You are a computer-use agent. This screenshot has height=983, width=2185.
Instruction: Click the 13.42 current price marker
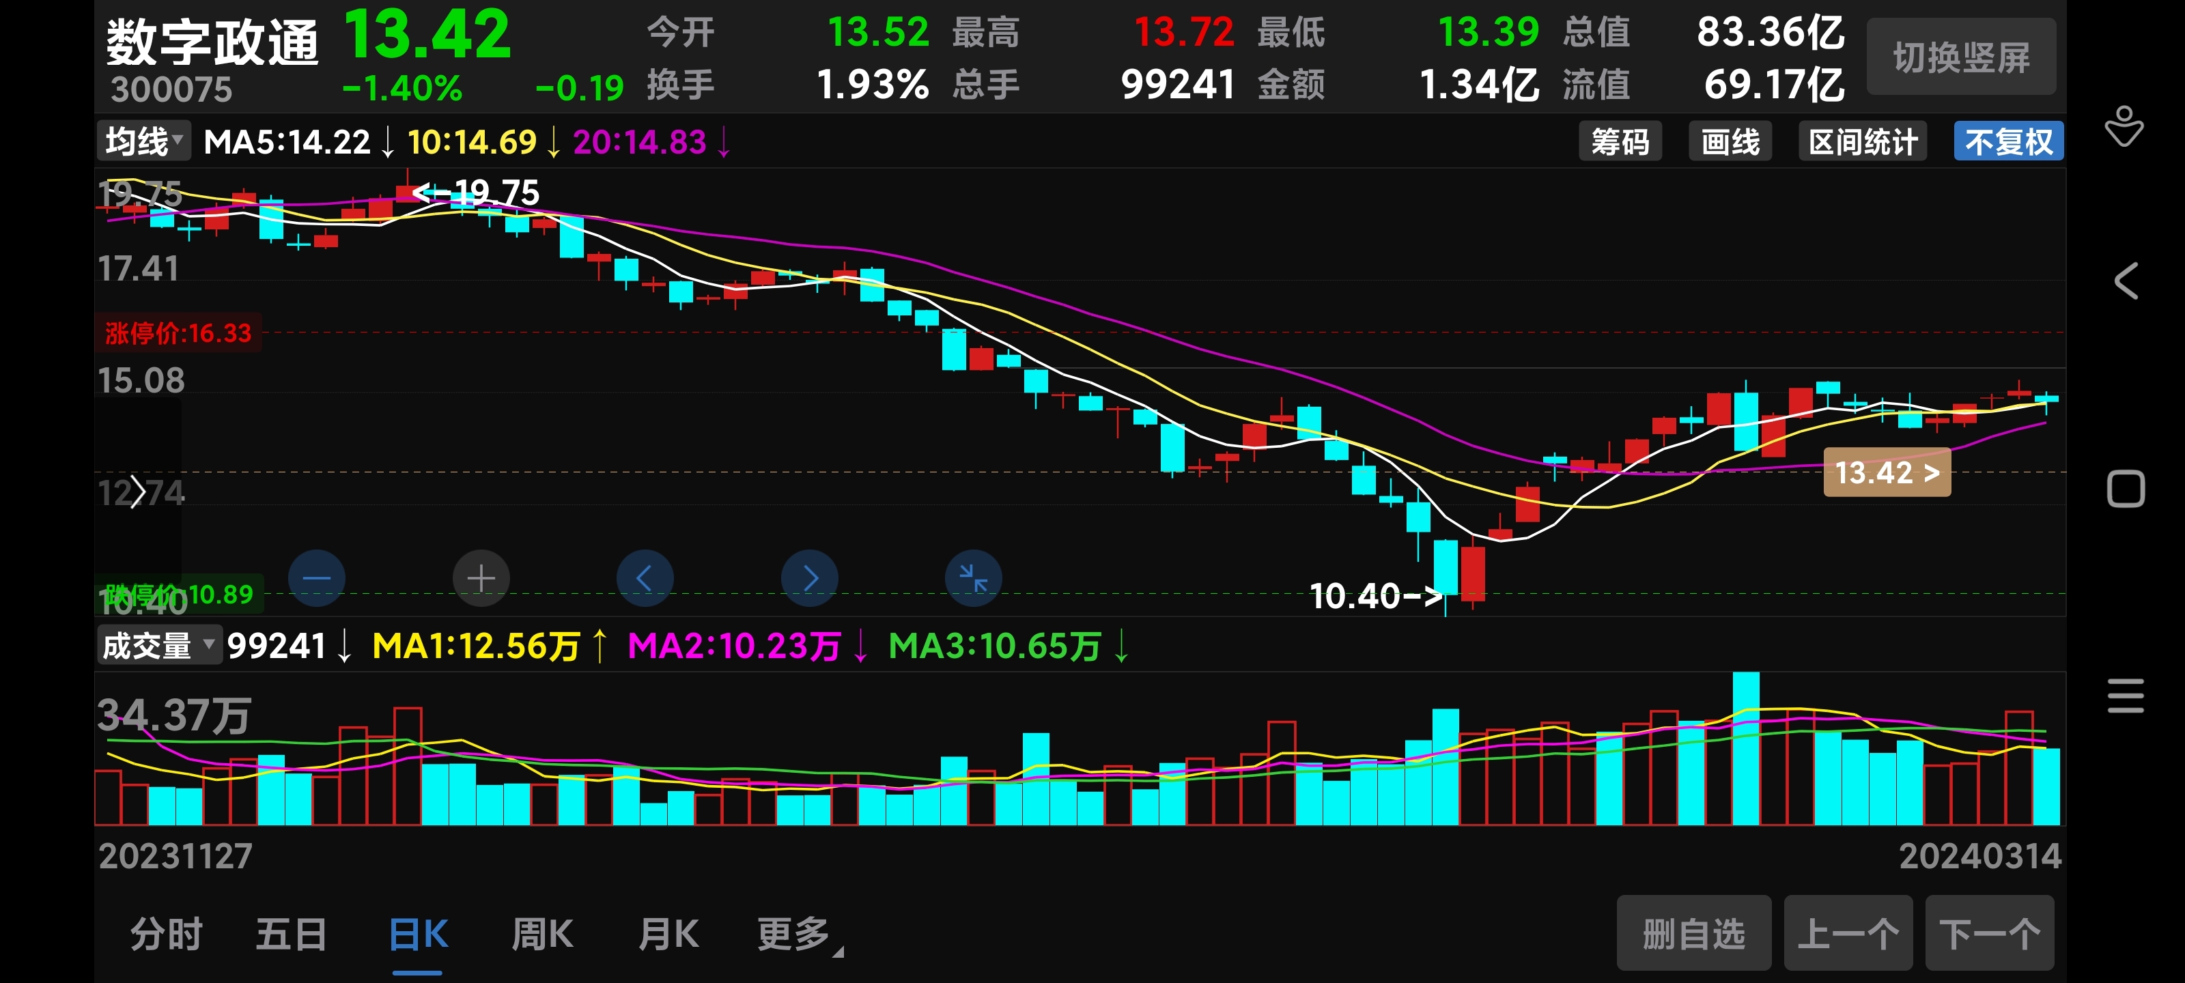coord(1887,472)
